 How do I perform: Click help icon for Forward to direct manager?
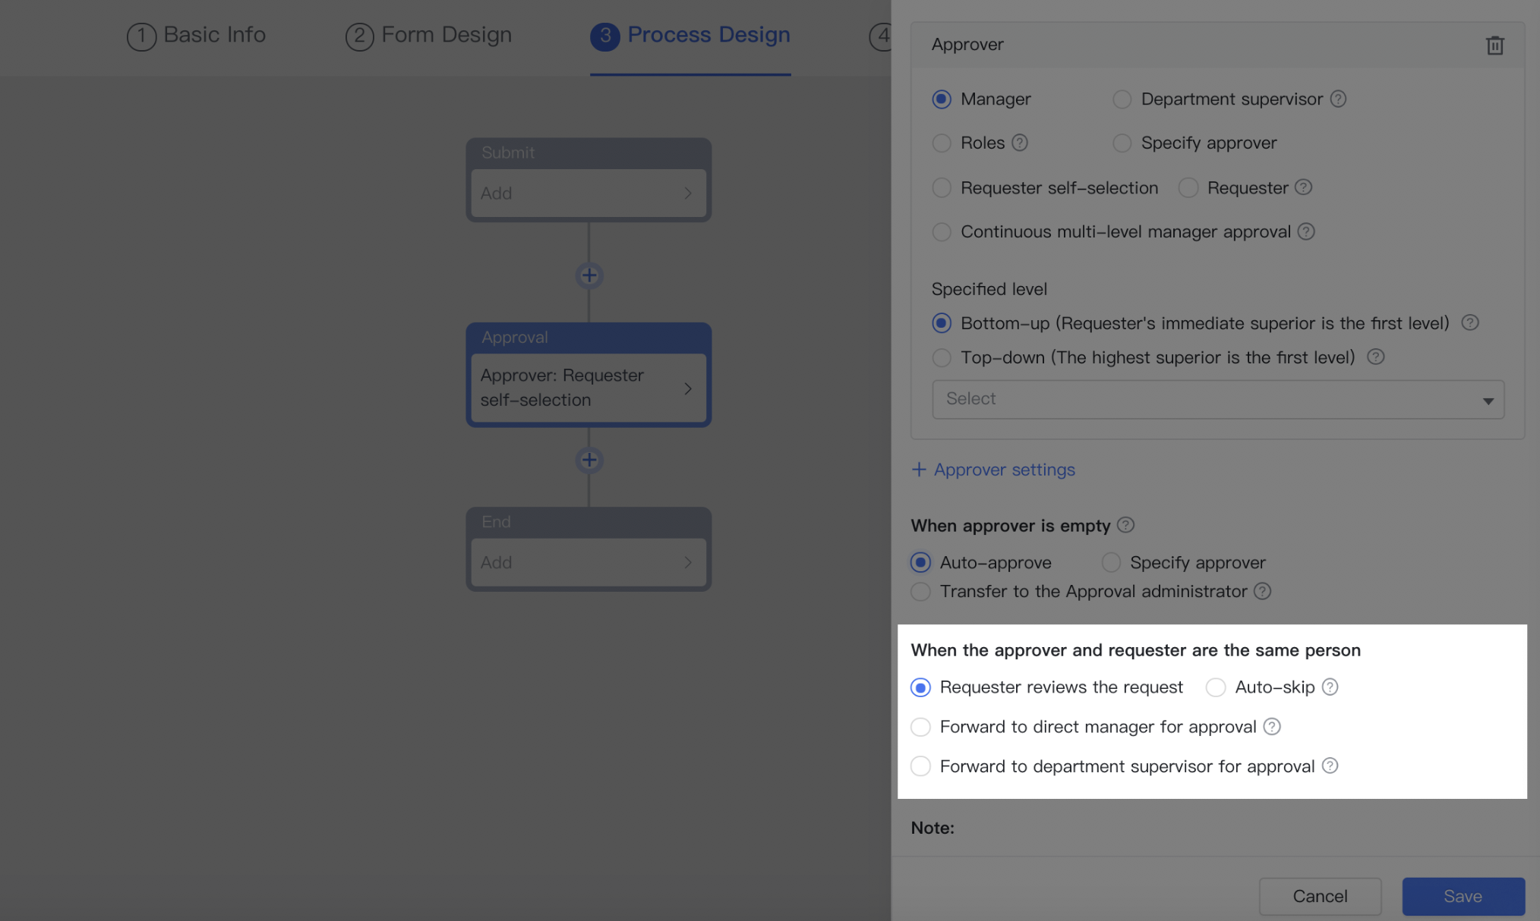click(1272, 727)
